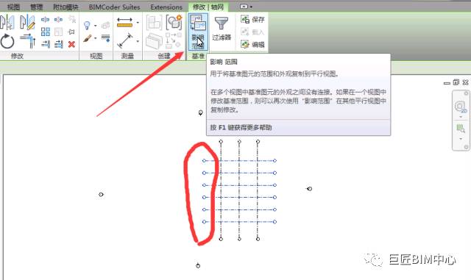Click the right end circle of bottom horizontal gridline
The width and height of the screenshot is (471, 280).
275,222
